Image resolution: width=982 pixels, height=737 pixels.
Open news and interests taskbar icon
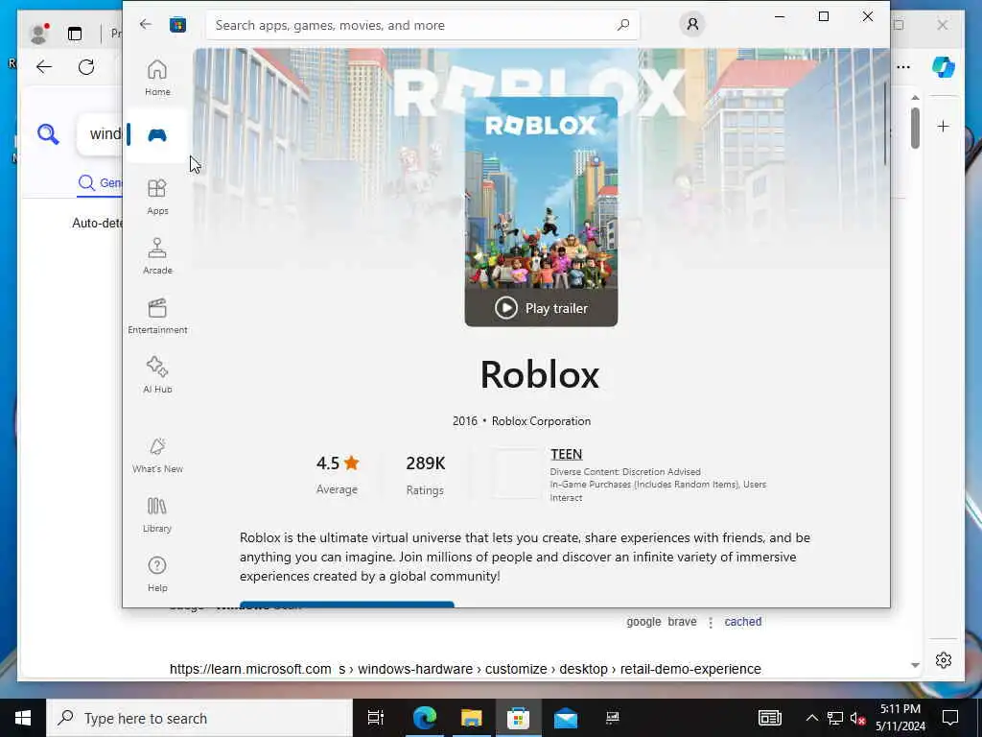[770, 718]
